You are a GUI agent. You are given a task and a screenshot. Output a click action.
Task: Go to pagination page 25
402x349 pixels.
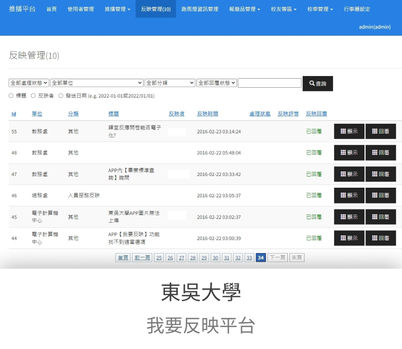159,258
